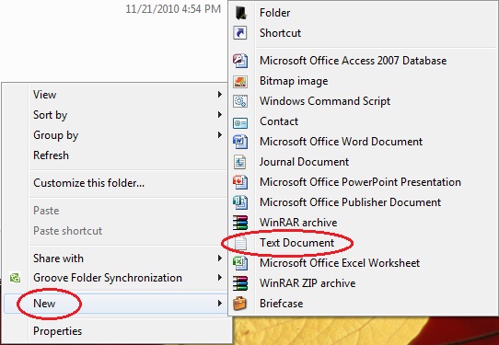Select the Group by entry
The image size is (499, 345).
point(55,135)
